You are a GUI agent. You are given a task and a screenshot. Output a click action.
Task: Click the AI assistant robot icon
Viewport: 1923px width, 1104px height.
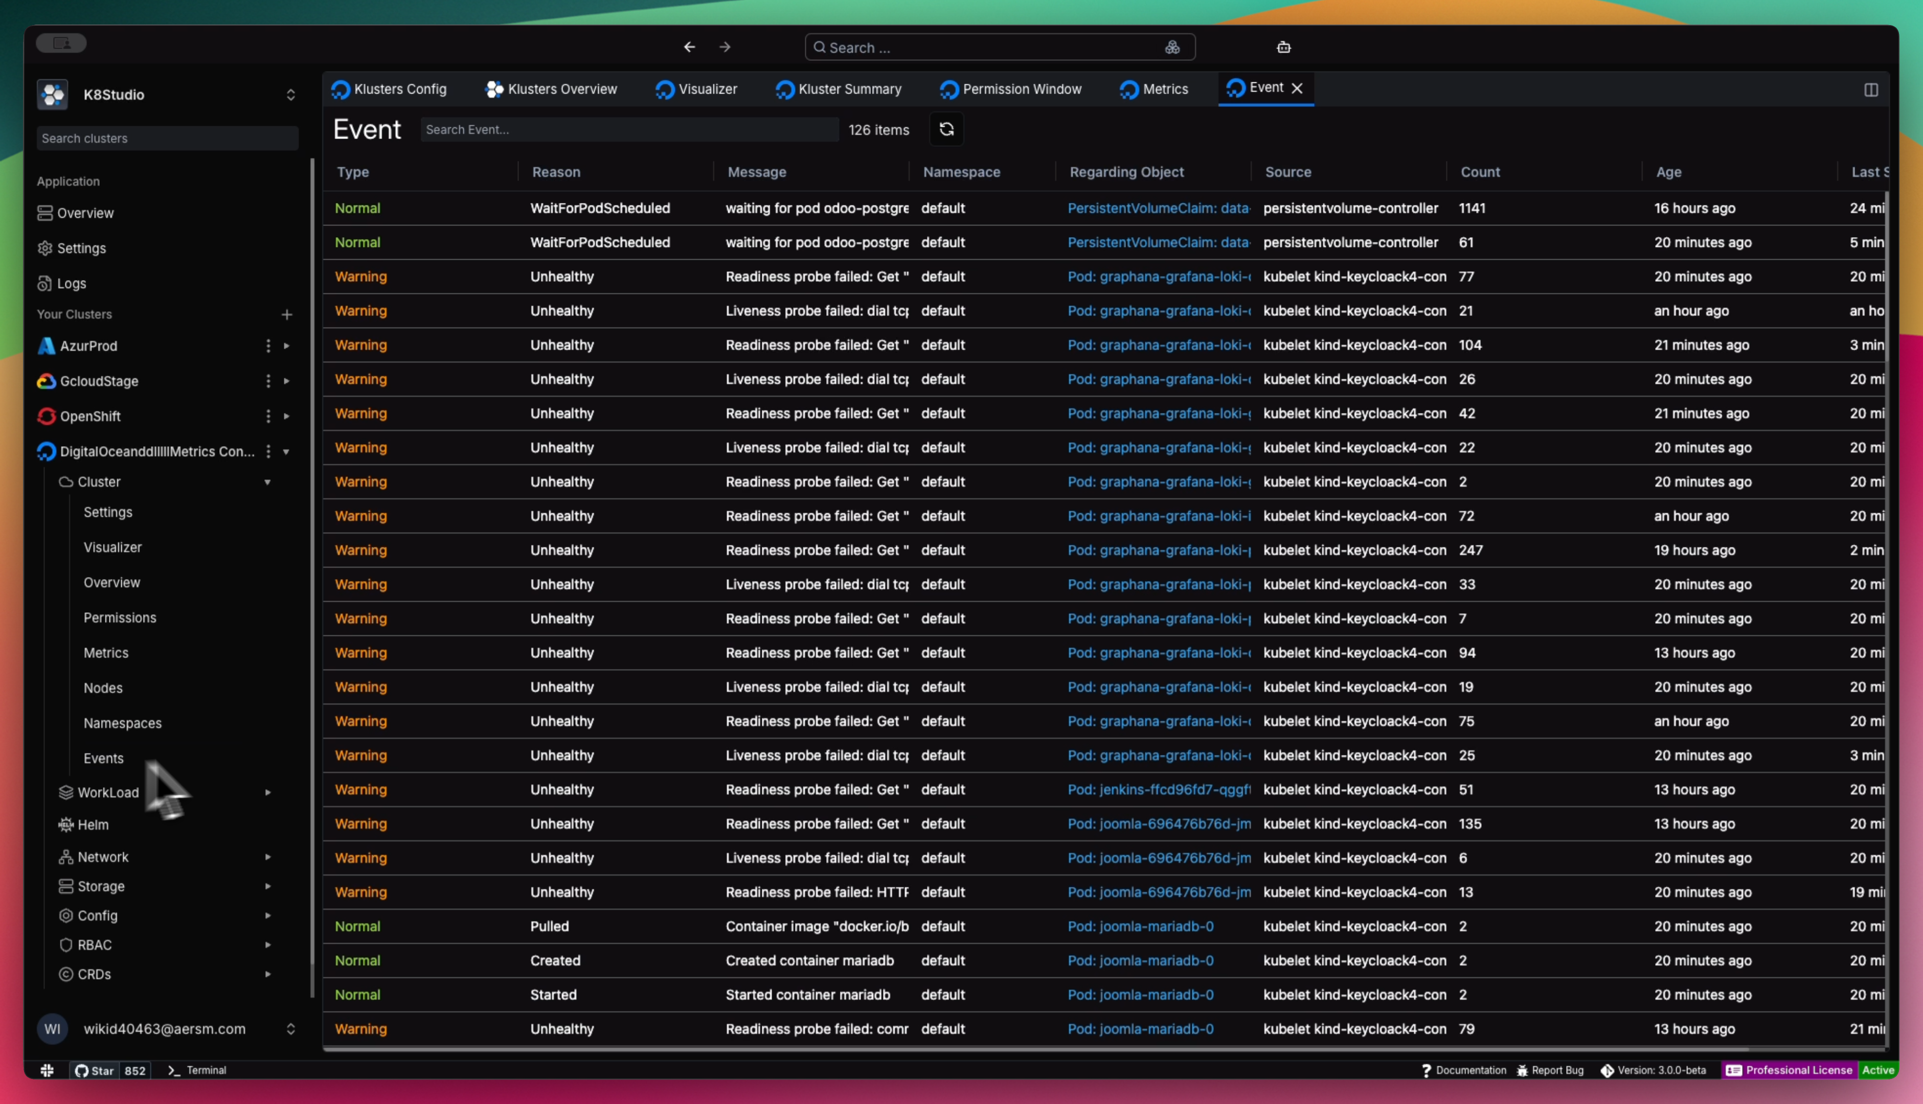pyautogui.click(x=1283, y=47)
